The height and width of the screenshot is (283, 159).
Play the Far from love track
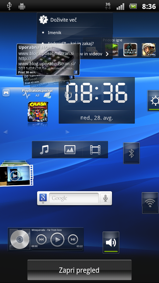click(57, 240)
